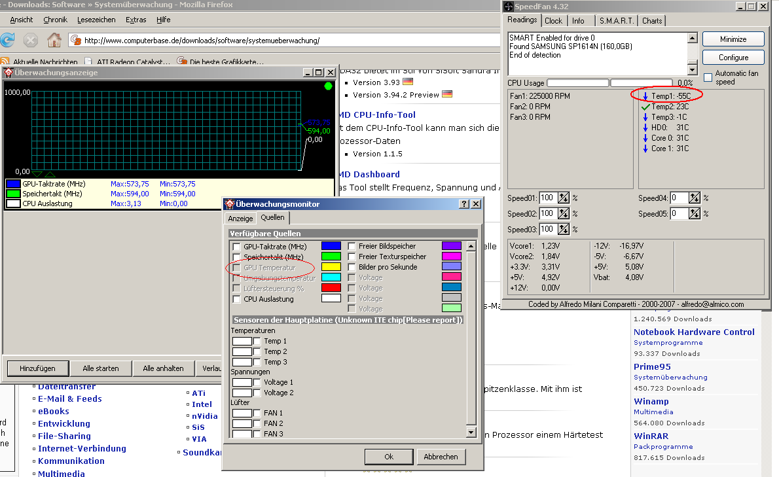Click the green status indicator in Überwachungsanzeige
Image resolution: width=779 pixels, height=477 pixels.
tap(328, 86)
